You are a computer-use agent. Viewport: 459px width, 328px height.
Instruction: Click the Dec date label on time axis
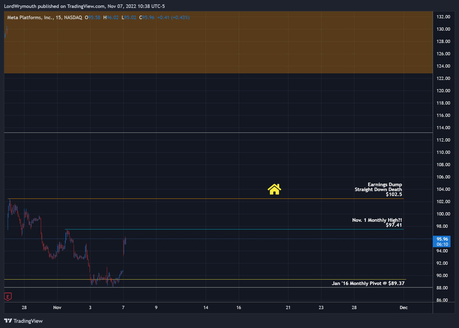404,307
